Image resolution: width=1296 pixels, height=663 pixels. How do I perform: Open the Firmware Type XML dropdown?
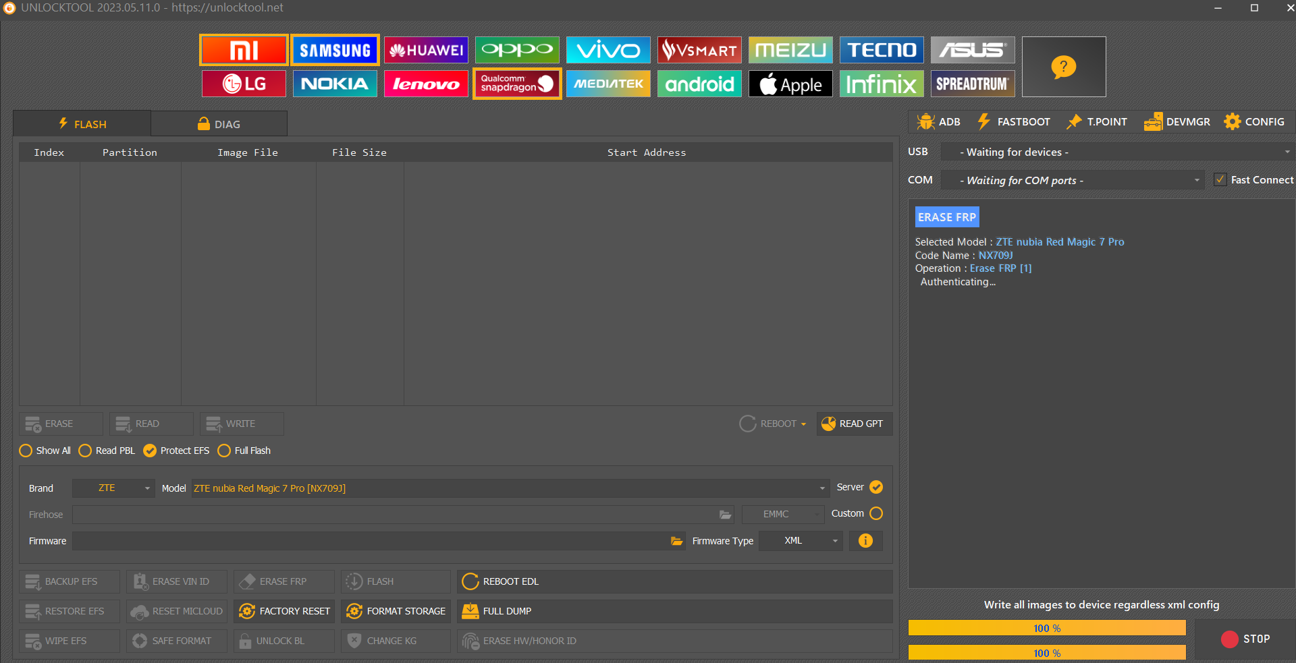[x=801, y=541]
